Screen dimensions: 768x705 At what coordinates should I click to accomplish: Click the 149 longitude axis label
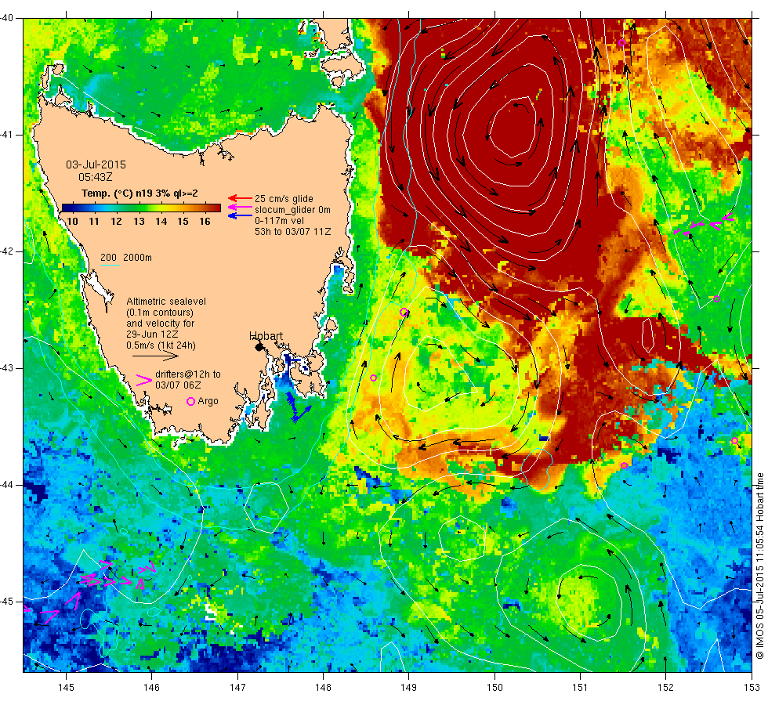[408, 688]
